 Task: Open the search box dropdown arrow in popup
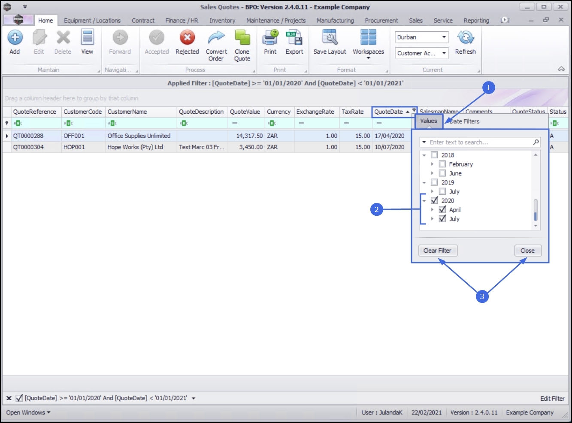(x=424, y=142)
